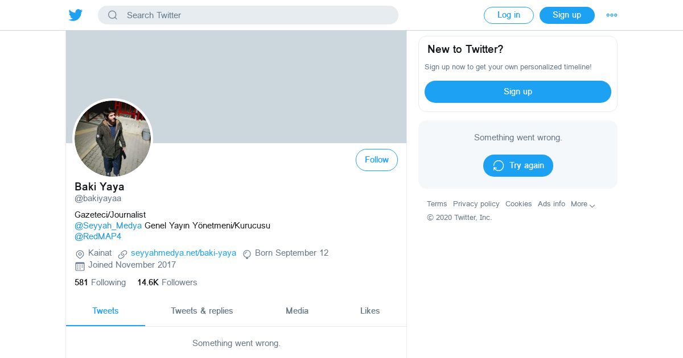Screen dimensions: 683x358
Task: Click the Twitter bird logo
Action: (76, 15)
